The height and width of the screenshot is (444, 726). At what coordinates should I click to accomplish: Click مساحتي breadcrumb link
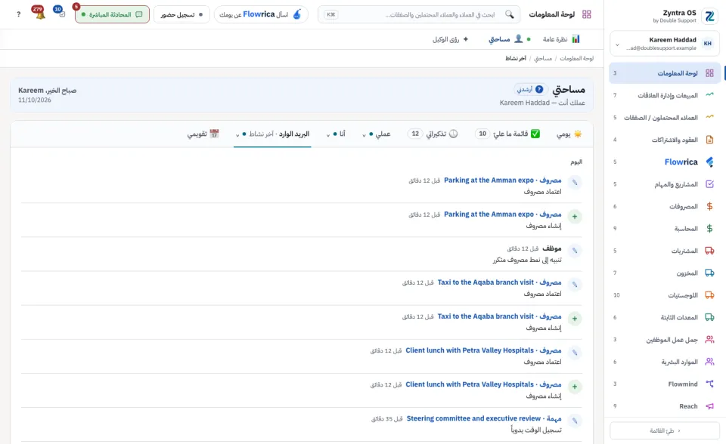(x=543, y=58)
